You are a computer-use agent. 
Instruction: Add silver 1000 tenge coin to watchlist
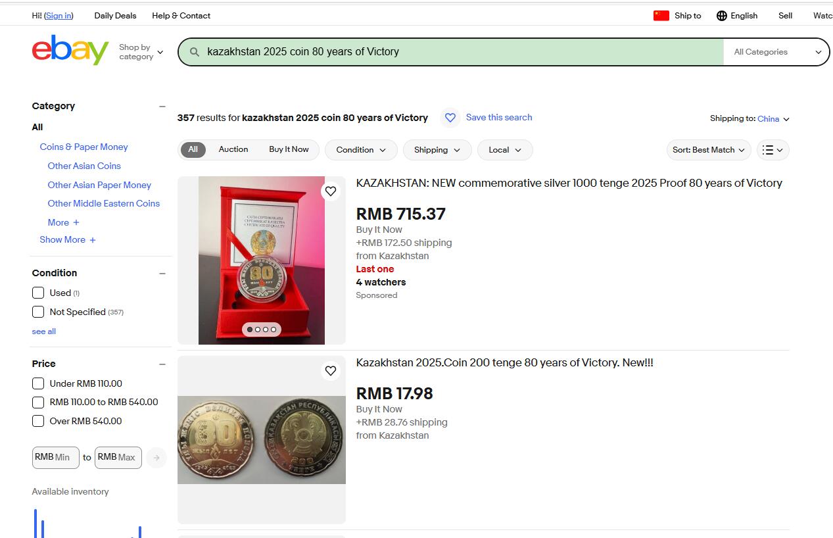(x=331, y=191)
